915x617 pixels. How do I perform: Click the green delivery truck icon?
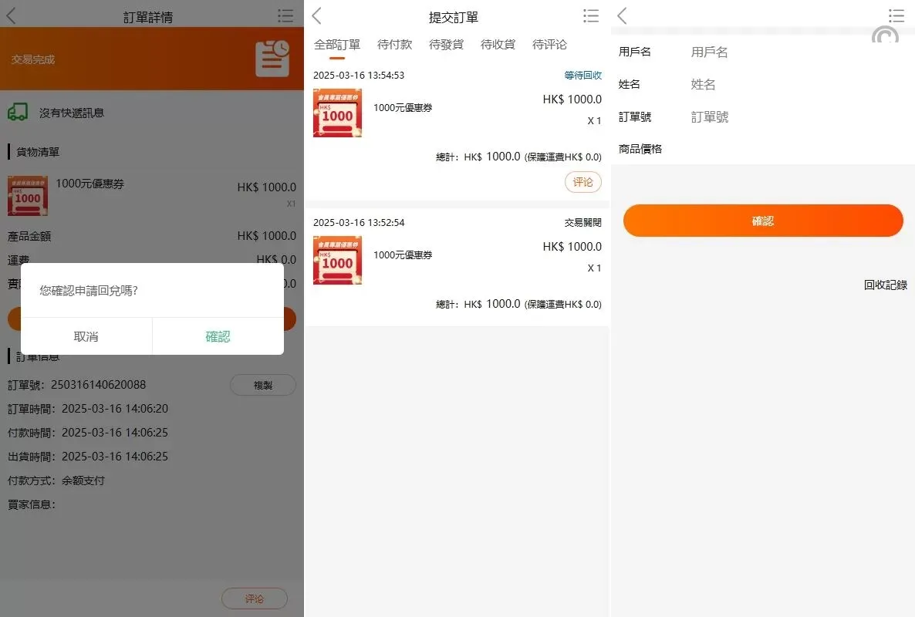click(18, 113)
